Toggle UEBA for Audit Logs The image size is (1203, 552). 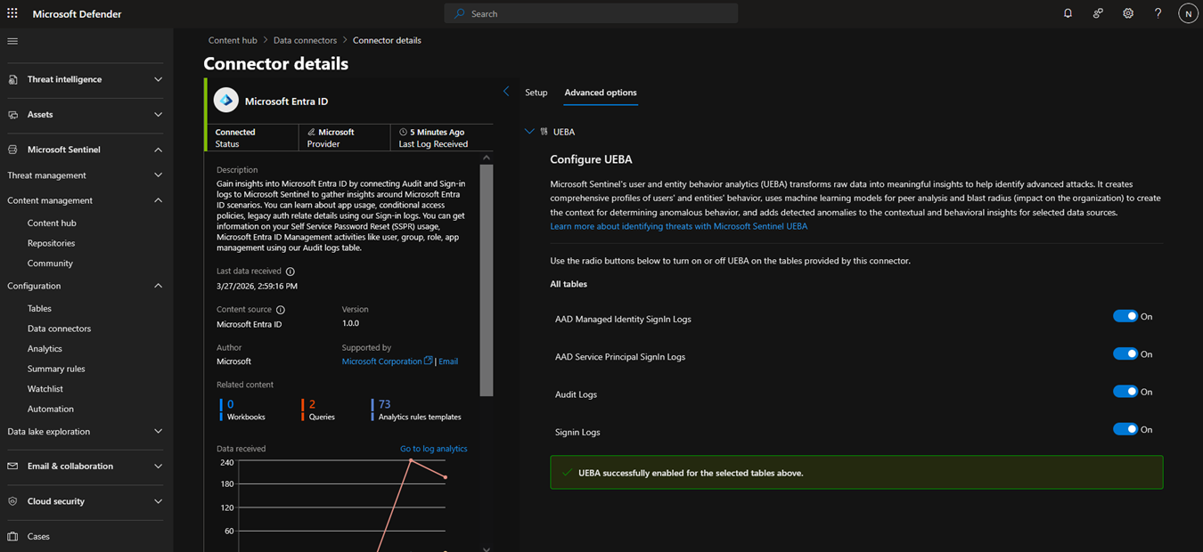tap(1125, 392)
